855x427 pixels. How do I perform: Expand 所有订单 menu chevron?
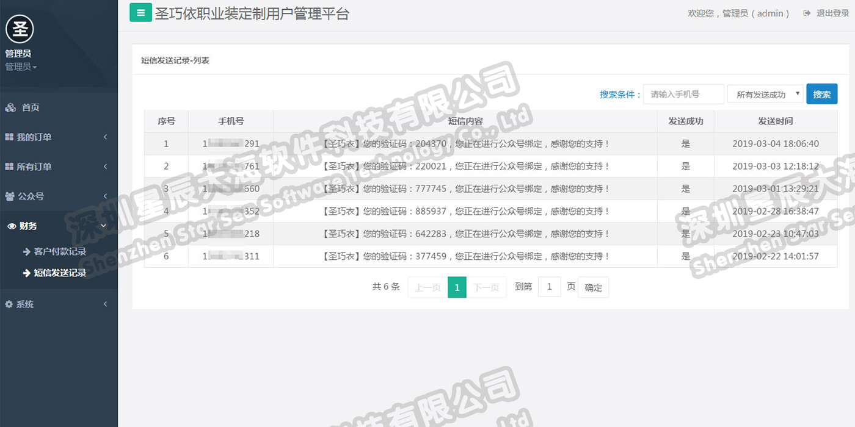(105, 167)
